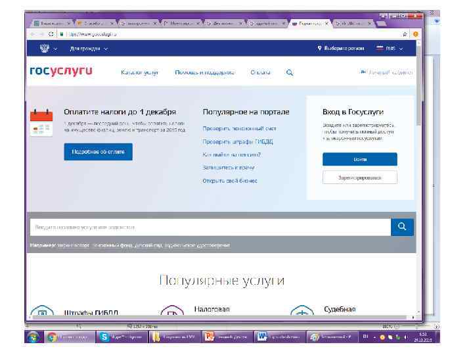This screenshot has width=473, height=355.
Task: Open the Windows Start button
Action: tap(34, 337)
